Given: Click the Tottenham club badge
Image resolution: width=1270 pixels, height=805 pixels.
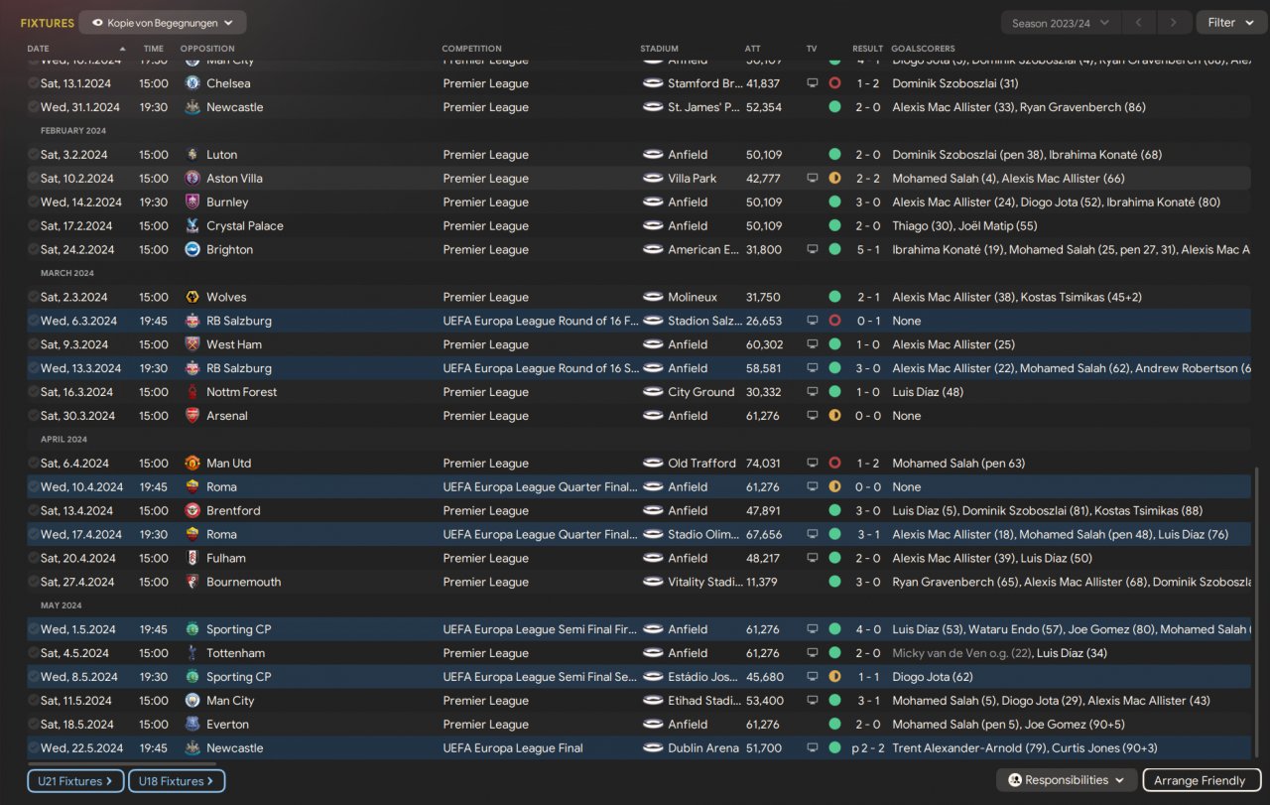Looking at the screenshot, I should (x=192, y=653).
